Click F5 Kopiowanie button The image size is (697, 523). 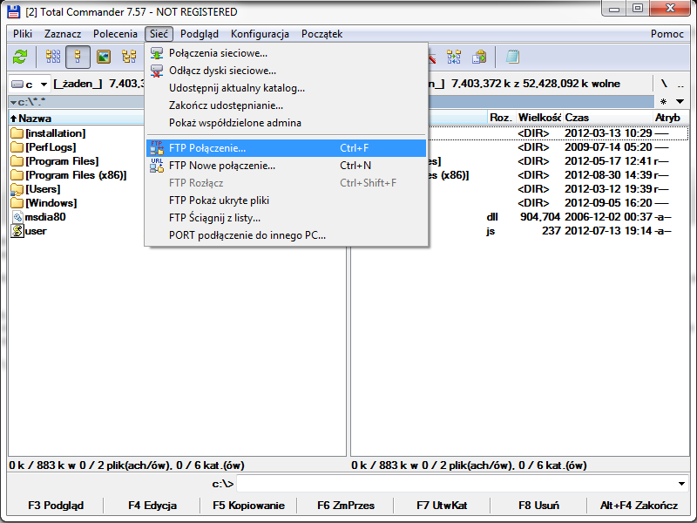coord(248,506)
